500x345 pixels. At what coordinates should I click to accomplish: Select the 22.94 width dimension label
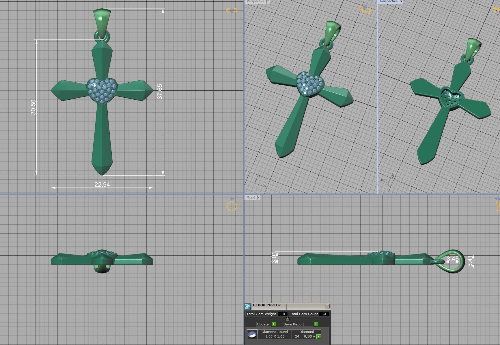click(102, 184)
